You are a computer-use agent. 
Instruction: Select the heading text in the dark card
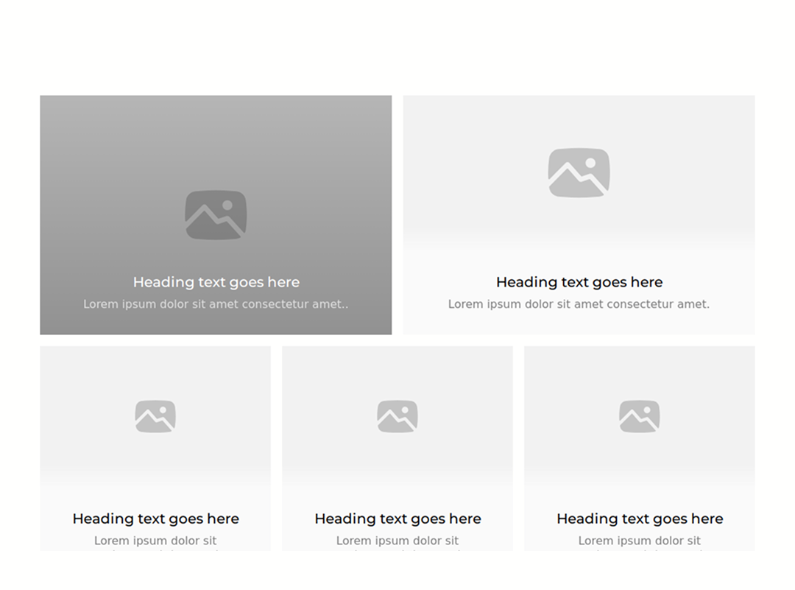click(216, 282)
